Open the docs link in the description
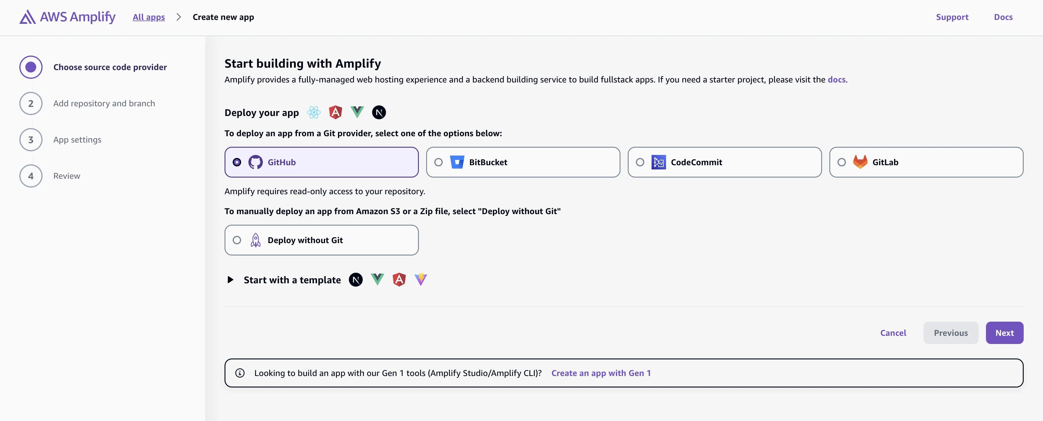The height and width of the screenshot is (421, 1043). pyautogui.click(x=836, y=79)
